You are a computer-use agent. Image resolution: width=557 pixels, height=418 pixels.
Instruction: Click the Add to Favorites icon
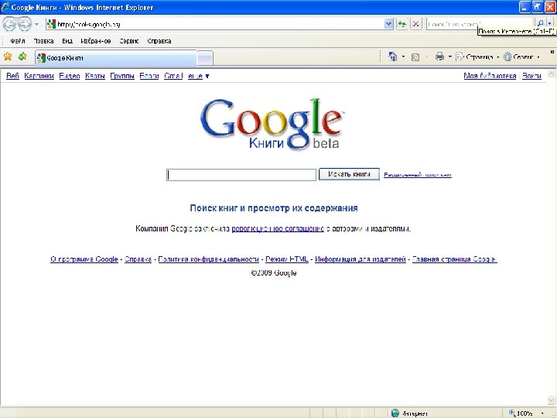click(22, 57)
